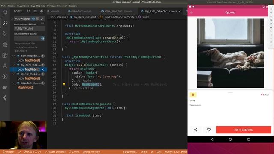Tap the heart favorite icon in emulator
The width and height of the screenshot is (274, 154).
point(209,130)
